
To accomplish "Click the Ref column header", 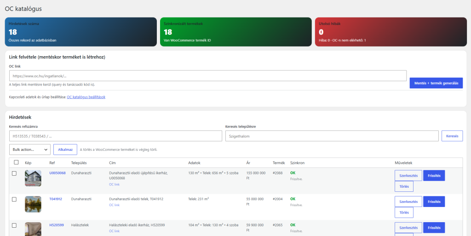I will (x=52, y=163).
